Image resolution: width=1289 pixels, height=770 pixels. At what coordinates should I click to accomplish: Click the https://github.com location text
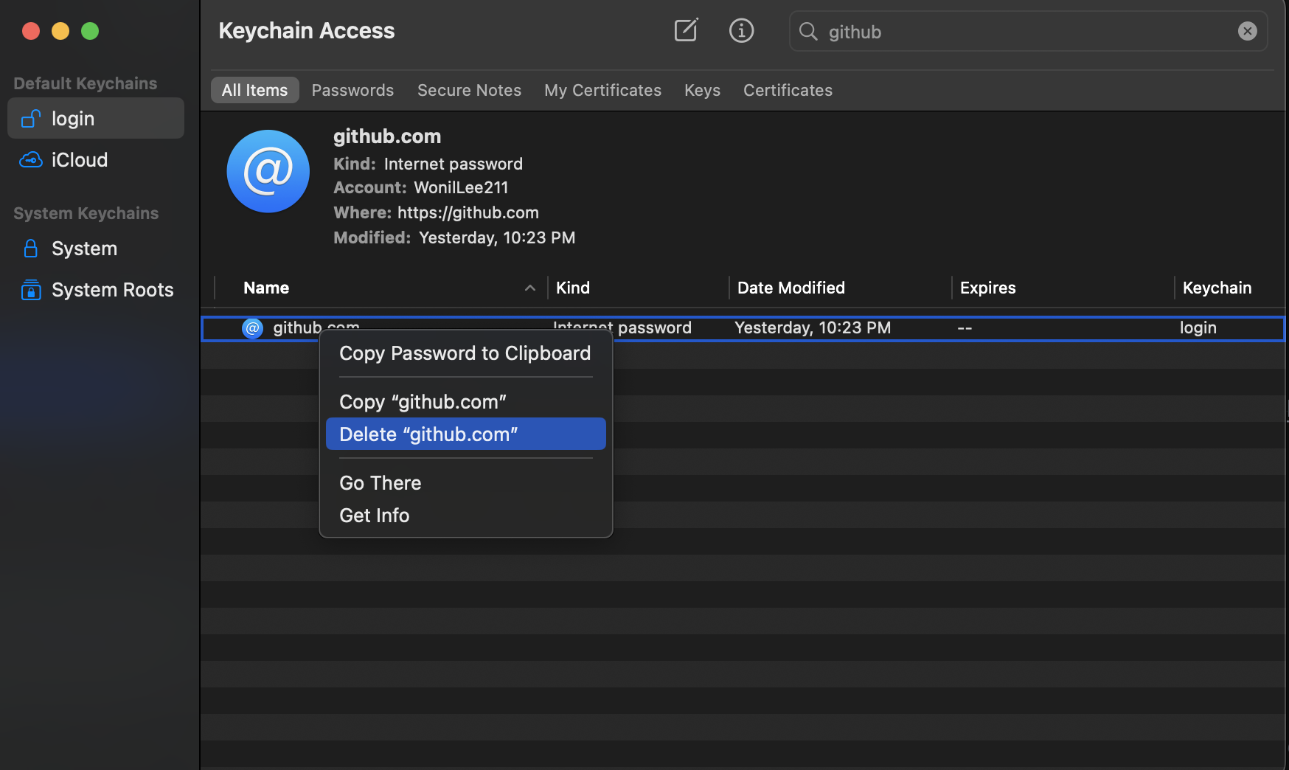point(468,212)
